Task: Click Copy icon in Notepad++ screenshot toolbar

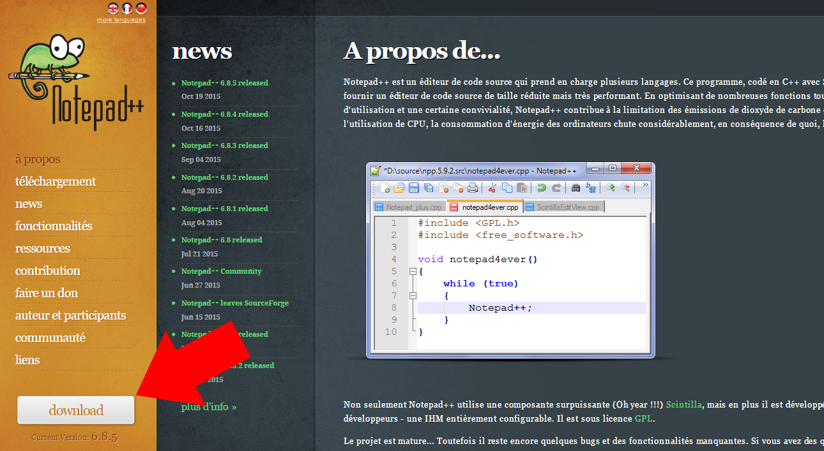Action: 507,188
